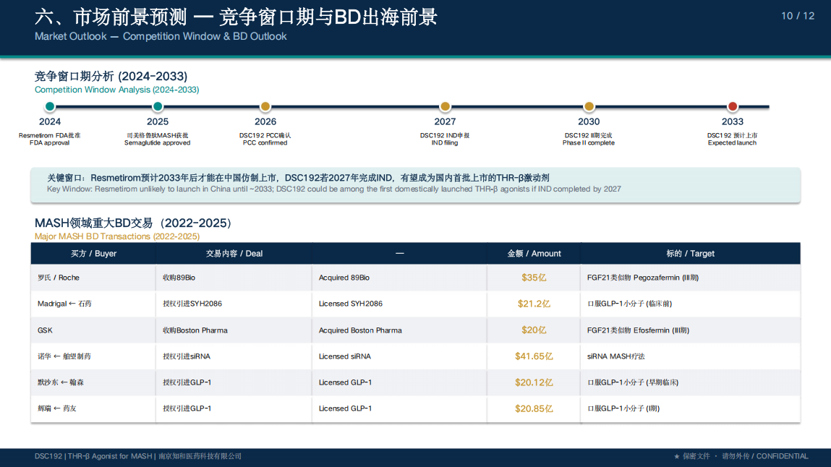Click the 'FDA approval' timeline label
The image size is (831, 467).
49,143
